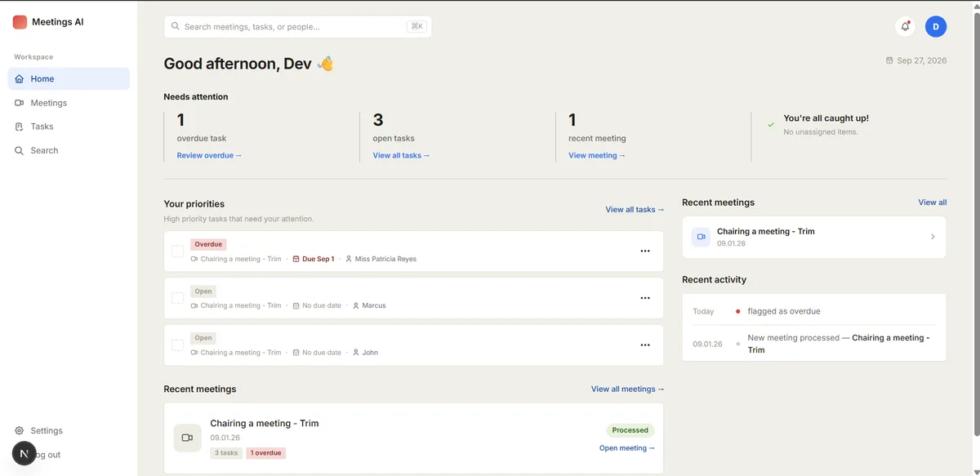Open Meetings in sidebar
The height and width of the screenshot is (476, 980).
[x=69, y=103]
